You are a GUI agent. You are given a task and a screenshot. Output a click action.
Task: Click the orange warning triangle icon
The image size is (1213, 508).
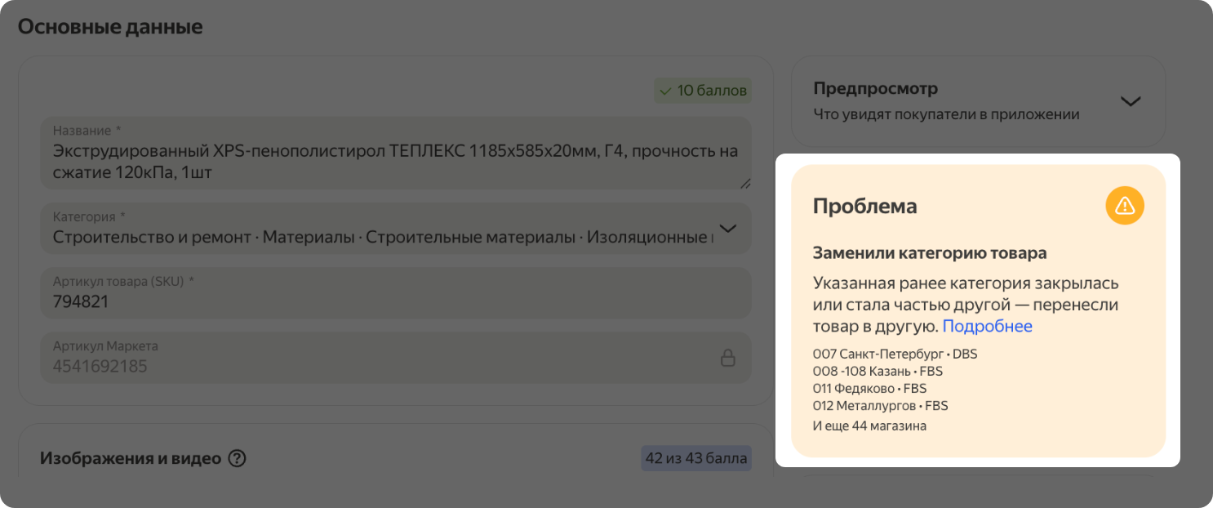click(1125, 205)
